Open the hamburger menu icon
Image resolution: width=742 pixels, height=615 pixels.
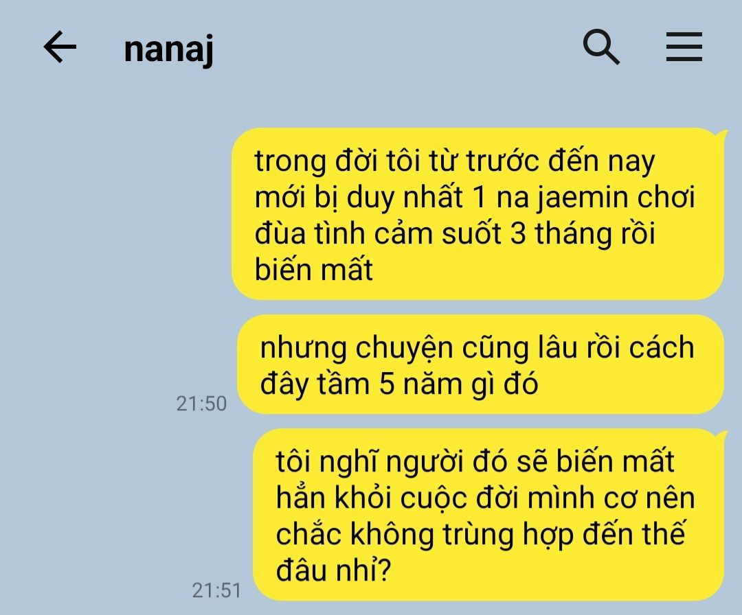click(x=684, y=47)
